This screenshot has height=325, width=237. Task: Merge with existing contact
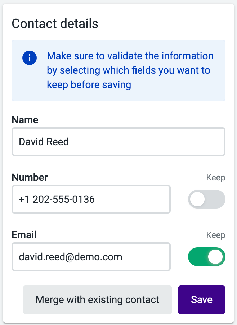[x=97, y=300]
